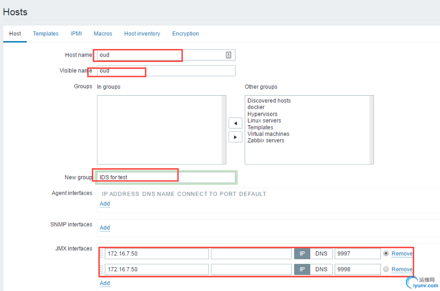This screenshot has width=440, height=291.
Task: Focus the Host name field
Action: (x=166, y=55)
